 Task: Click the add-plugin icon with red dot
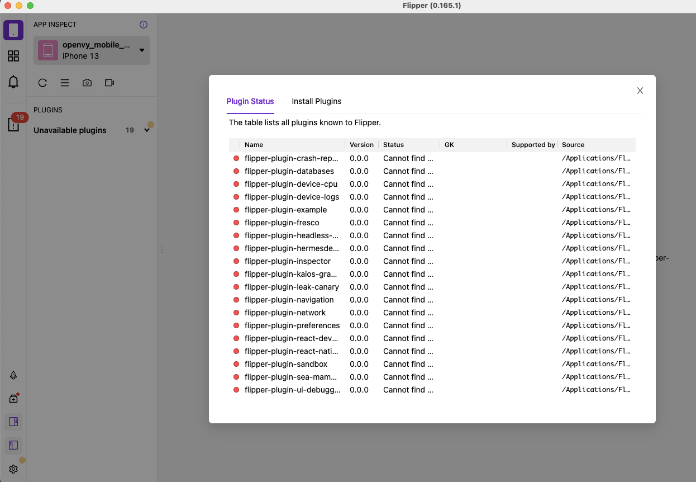point(13,398)
